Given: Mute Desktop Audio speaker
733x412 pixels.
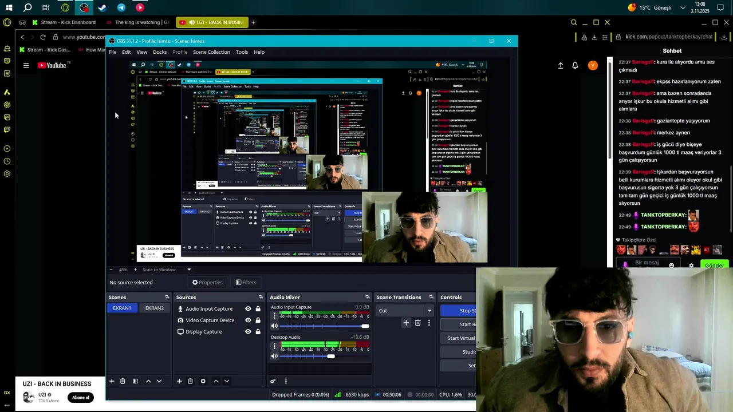Looking at the screenshot, I should [274, 356].
